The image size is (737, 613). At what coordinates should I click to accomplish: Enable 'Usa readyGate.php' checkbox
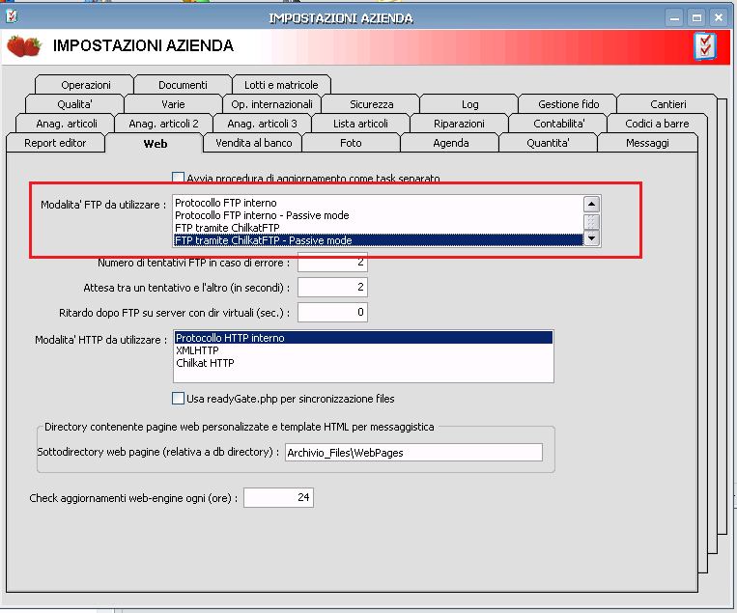tap(178, 399)
